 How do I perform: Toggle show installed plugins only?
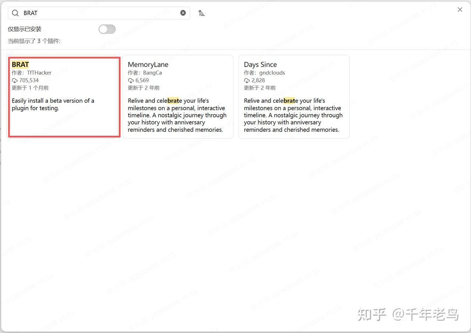pos(107,29)
